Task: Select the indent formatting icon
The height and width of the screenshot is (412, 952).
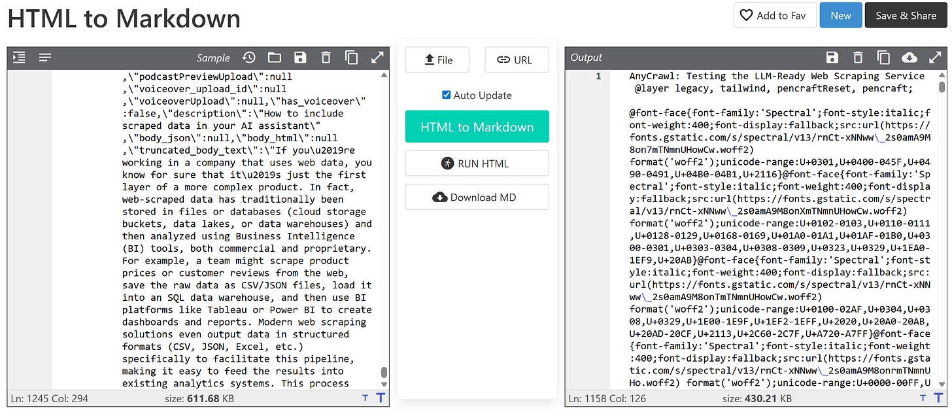Action: [19, 58]
